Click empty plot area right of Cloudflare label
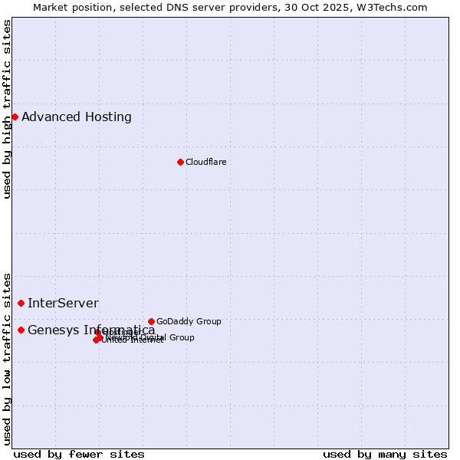This screenshot has width=460, height=460. [x=322, y=162]
